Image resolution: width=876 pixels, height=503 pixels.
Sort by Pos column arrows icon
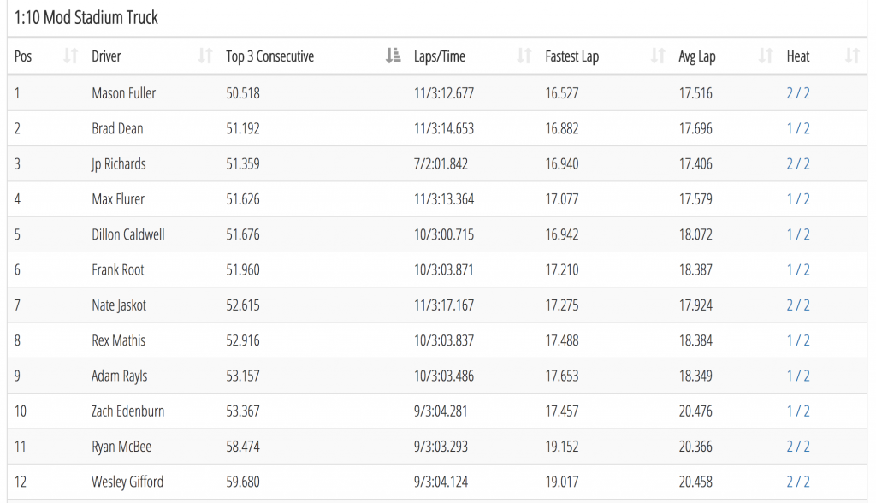70,56
